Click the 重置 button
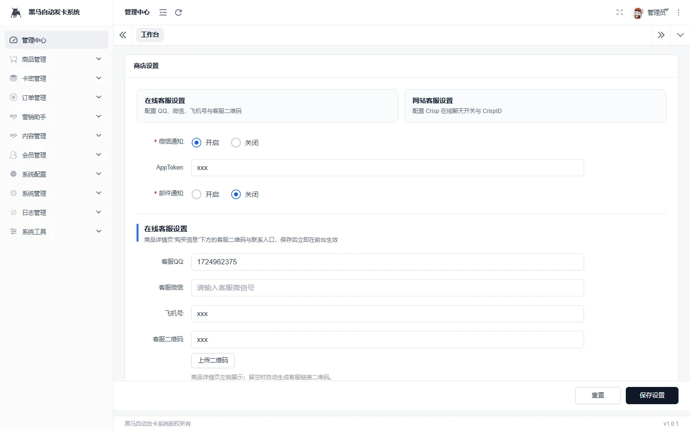The image size is (690, 431). 598,396
